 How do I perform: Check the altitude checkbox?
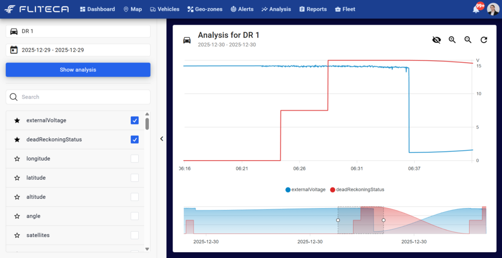(135, 197)
